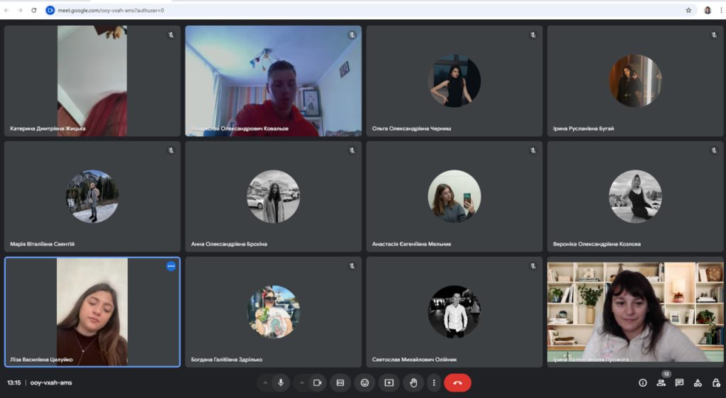
Task: Expand video settings arrow beside camera
Action: click(x=301, y=382)
